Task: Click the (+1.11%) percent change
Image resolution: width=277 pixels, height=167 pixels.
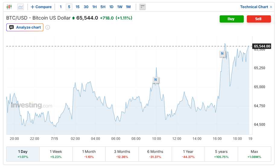Action: (x=124, y=18)
